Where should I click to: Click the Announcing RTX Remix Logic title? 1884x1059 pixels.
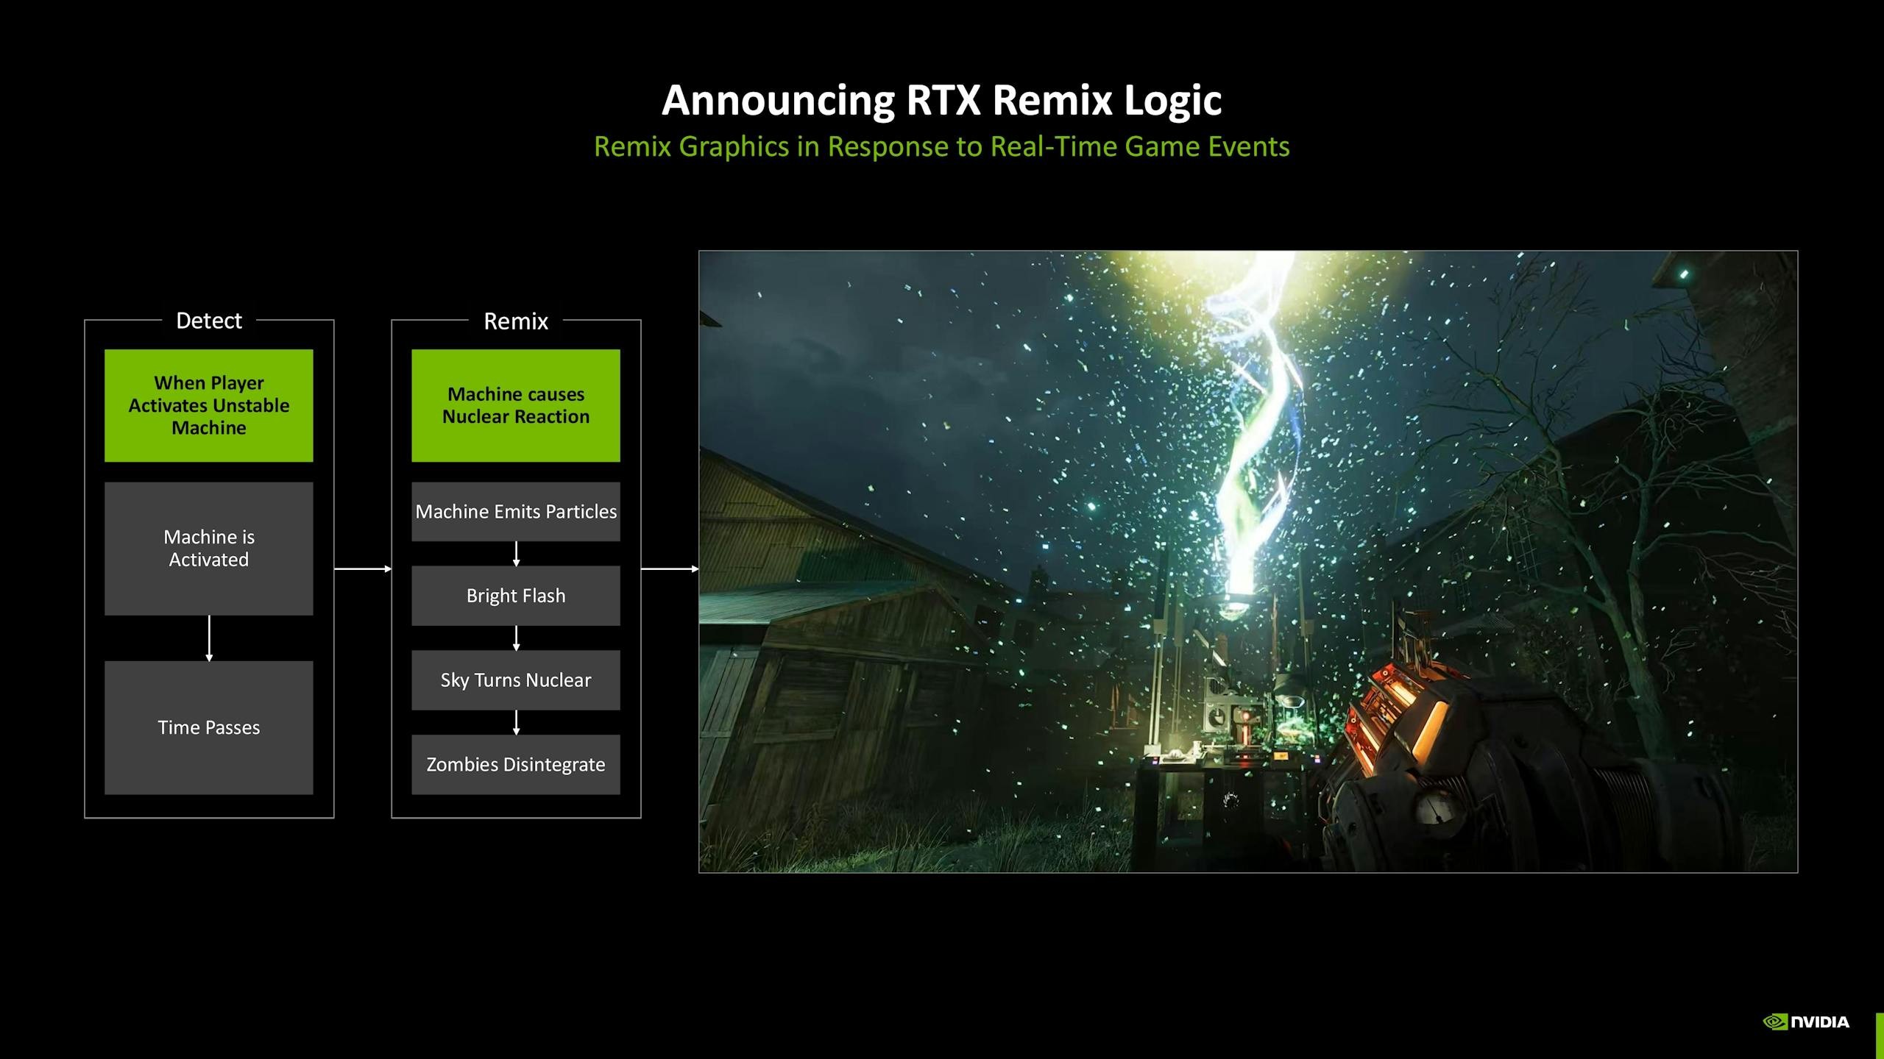(x=941, y=100)
